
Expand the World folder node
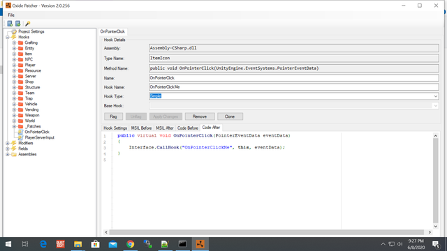tap(14, 121)
